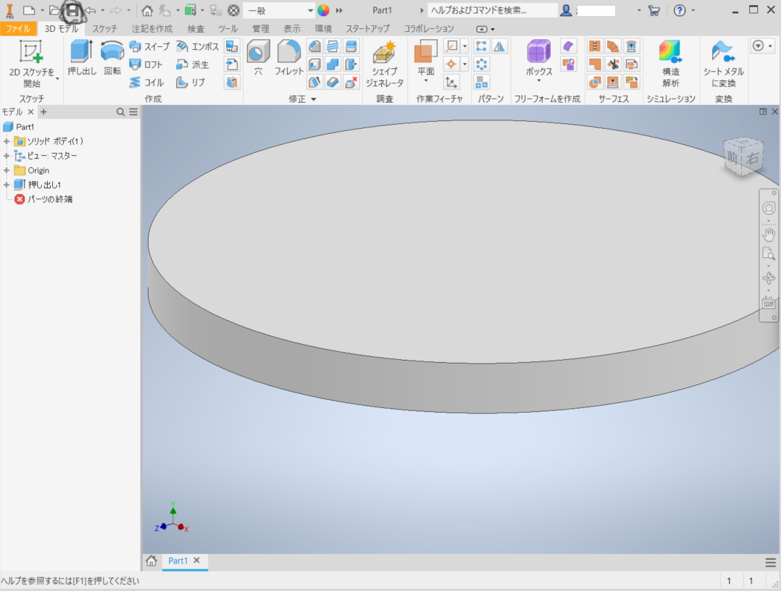Click the Rectangular Pattern icon
The width and height of the screenshot is (781, 591).
coord(481,46)
